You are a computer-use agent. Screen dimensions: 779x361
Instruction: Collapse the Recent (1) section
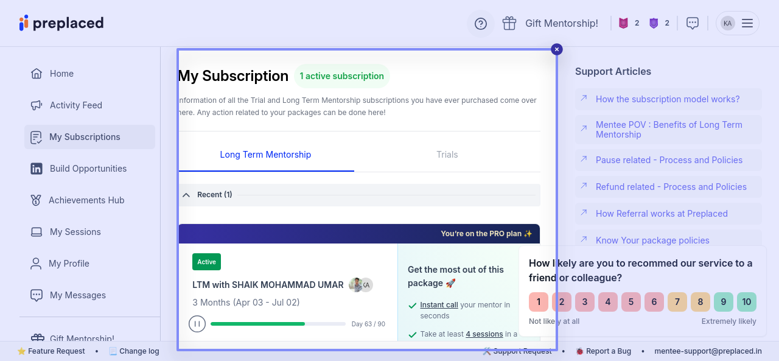click(x=187, y=195)
